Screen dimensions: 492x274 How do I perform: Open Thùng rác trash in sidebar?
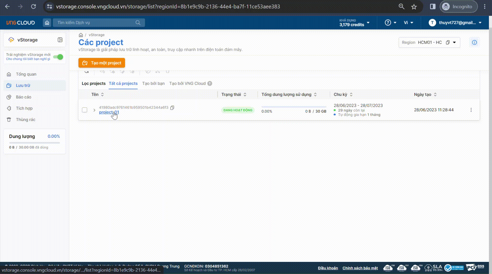[25, 119]
